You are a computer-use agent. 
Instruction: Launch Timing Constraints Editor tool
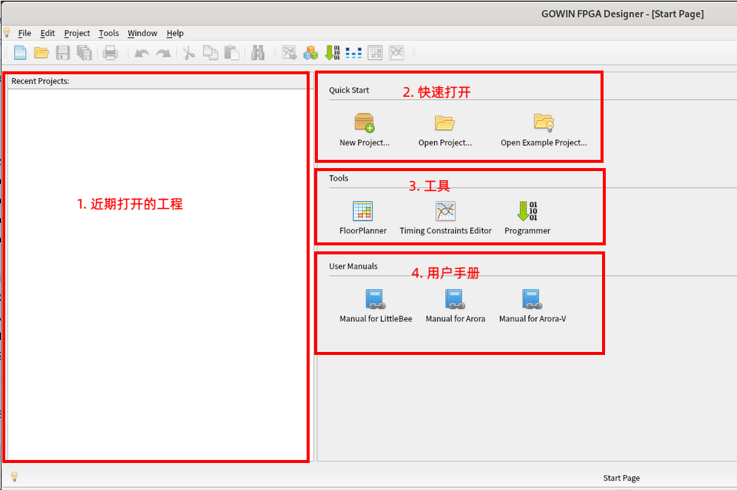point(445,218)
